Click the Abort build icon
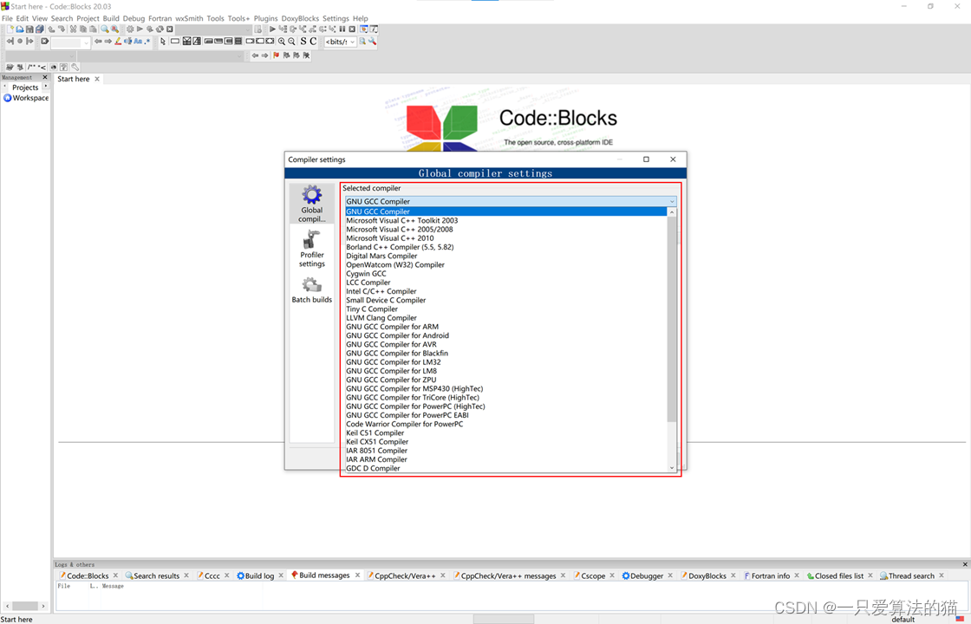The height and width of the screenshot is (624, 971). [170, 29]
